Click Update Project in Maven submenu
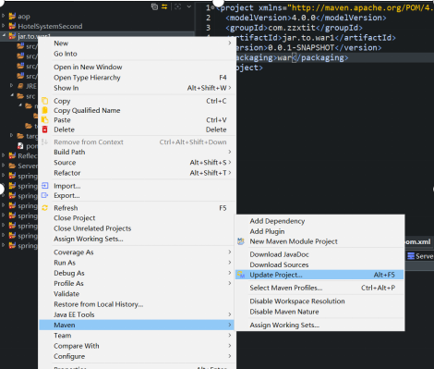This screenshot has width=434, height=369. pos(319,275)
